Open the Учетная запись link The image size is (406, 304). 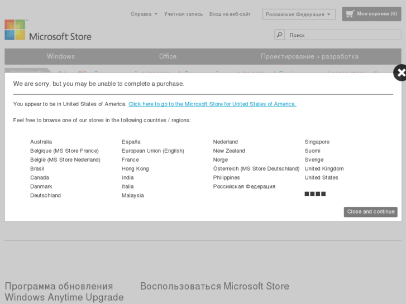click(183, 14)
